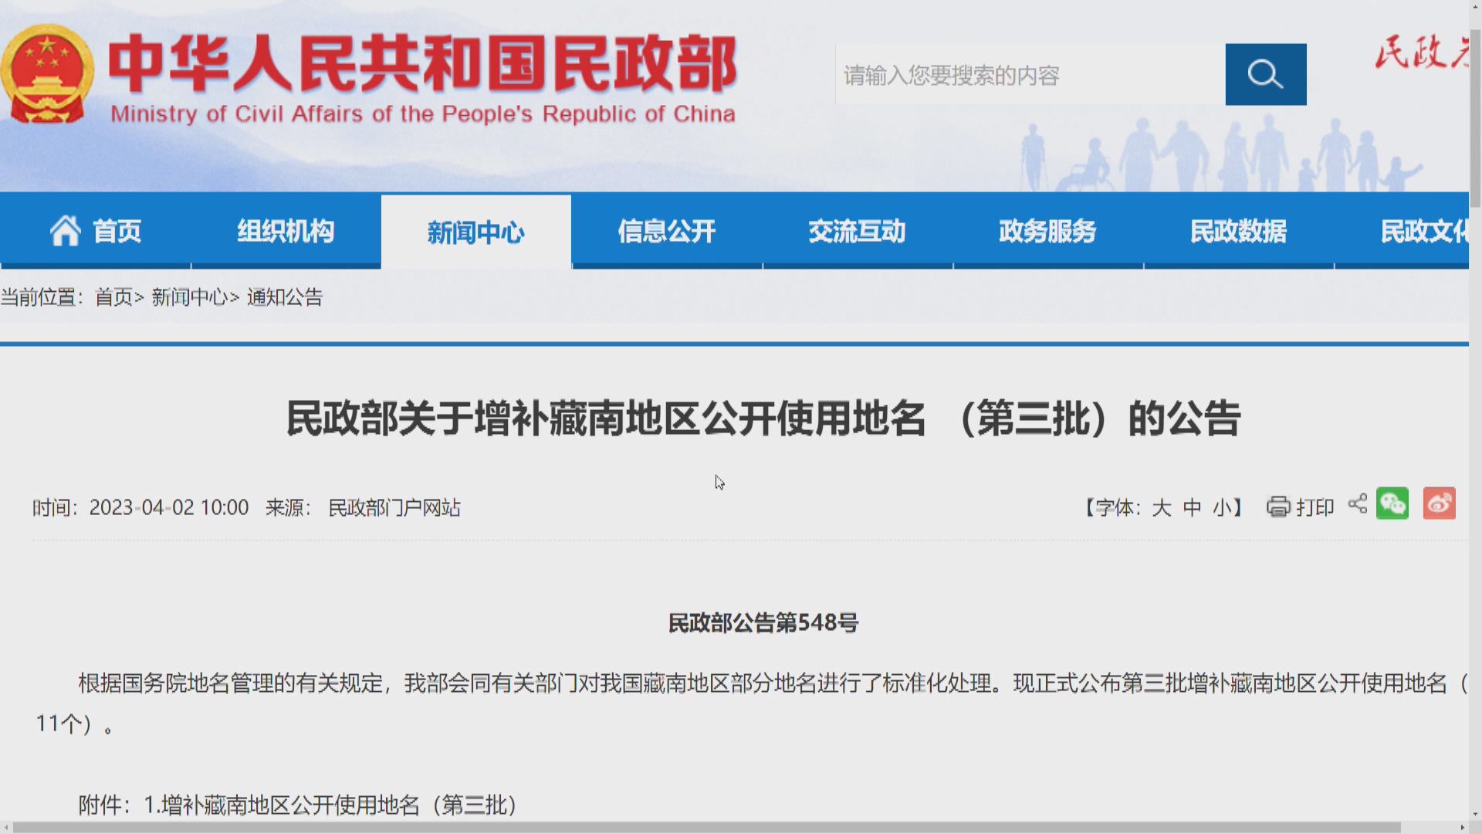Switch font size to 大
Screen dimensions: 1482x834
click(1162, 507)
